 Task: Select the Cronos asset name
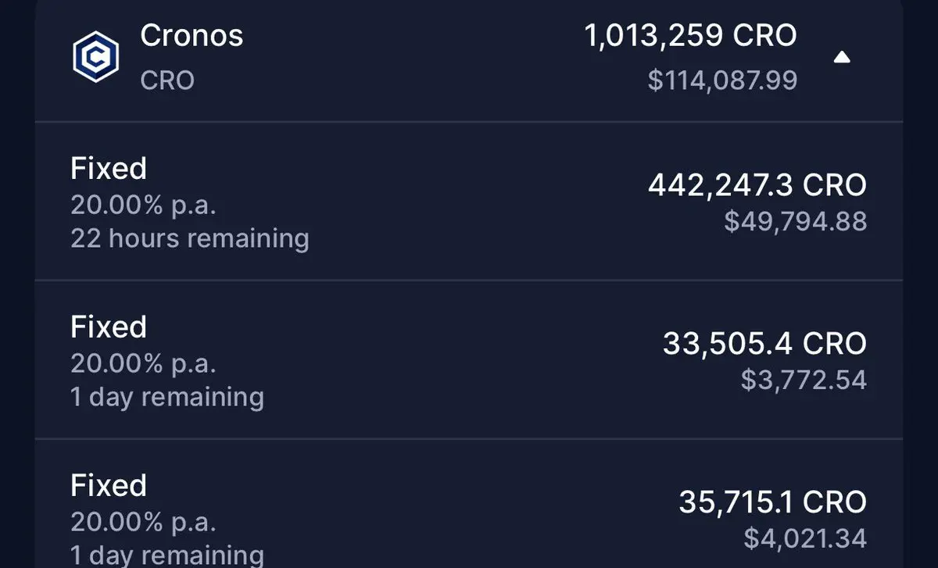(192, 35)
